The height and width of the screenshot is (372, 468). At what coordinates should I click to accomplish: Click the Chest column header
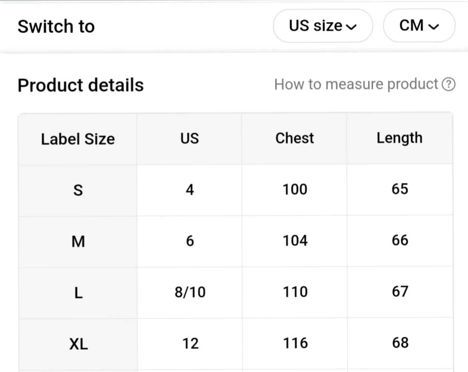click(295, 138)
